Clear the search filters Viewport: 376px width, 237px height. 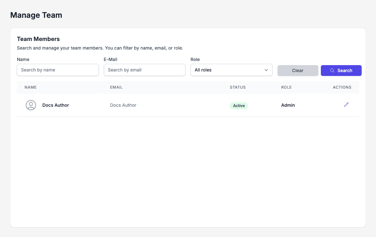pyautogui.click(x=298, y=71)
